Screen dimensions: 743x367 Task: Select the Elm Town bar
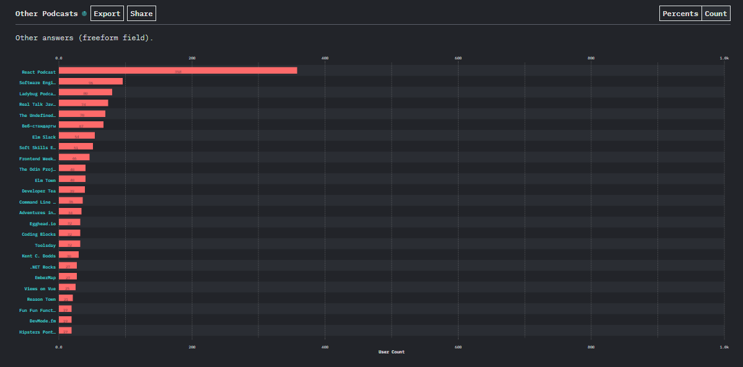click(x=72, y=179)
